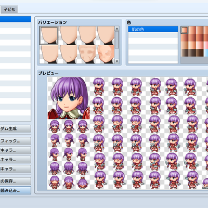Select the outlined first face variation thumbnail
This screenshot has height=208, width=208.
(x=49, y=36)
